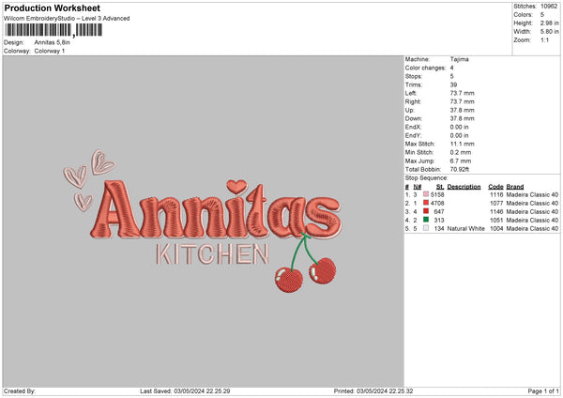Click the stitch count '313' in row 4
The height and width of the screenshot is (398, 563).
click(439, 221)
